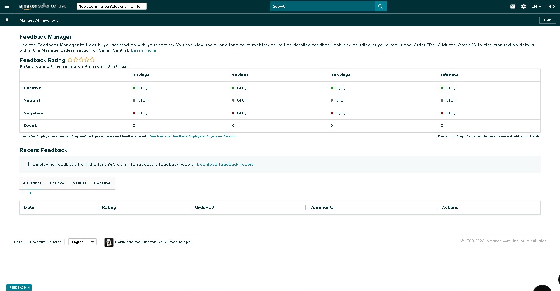
Task: Click the Amazon Seller app icon in the footer
Action: (109, 242)
